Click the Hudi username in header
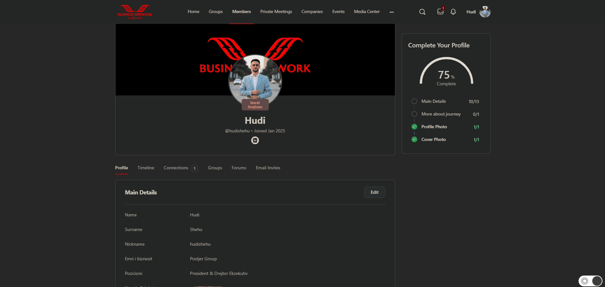The height and width of the screenshot is (287, 605). click(x=471, y=12)
